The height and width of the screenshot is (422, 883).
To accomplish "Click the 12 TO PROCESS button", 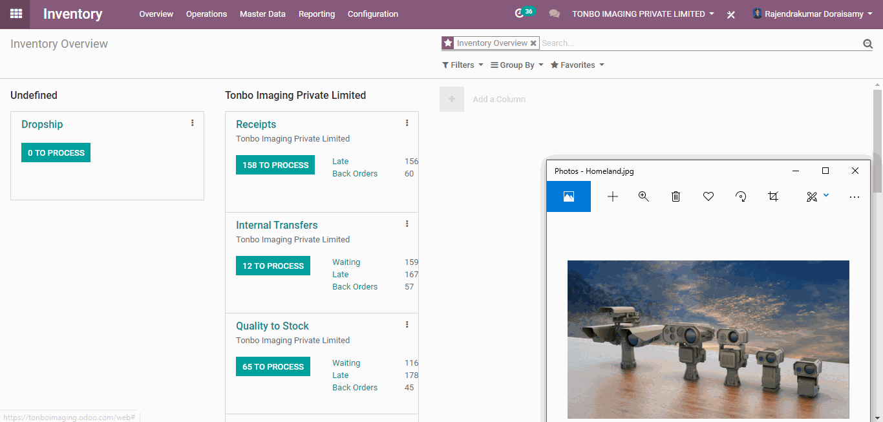I will tap(273, 266).
